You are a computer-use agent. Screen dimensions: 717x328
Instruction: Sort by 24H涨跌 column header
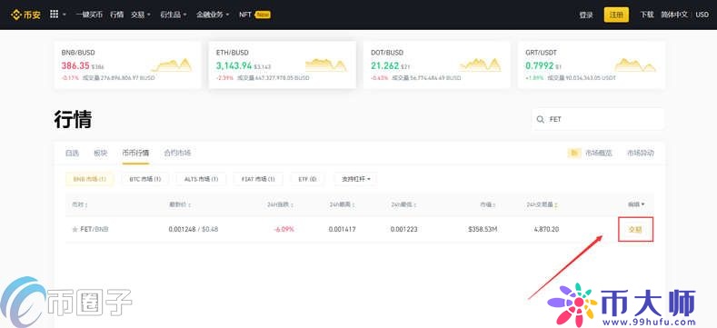click(x=280, y=204)
